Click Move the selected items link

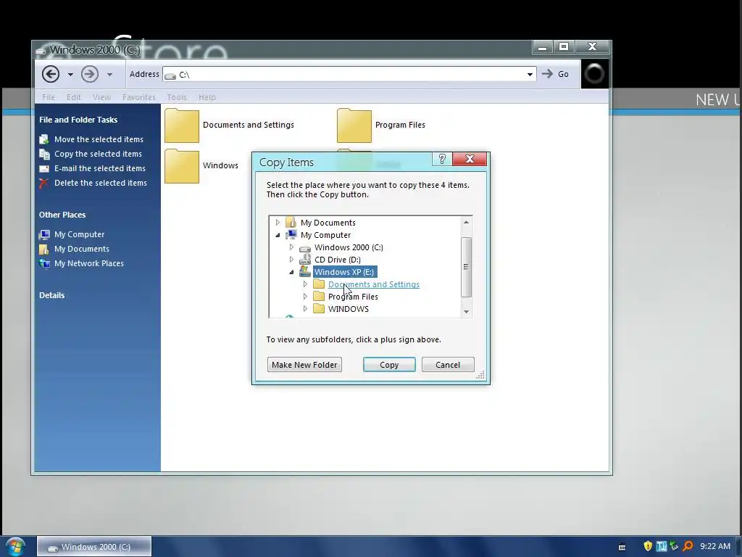pos(99,139)
